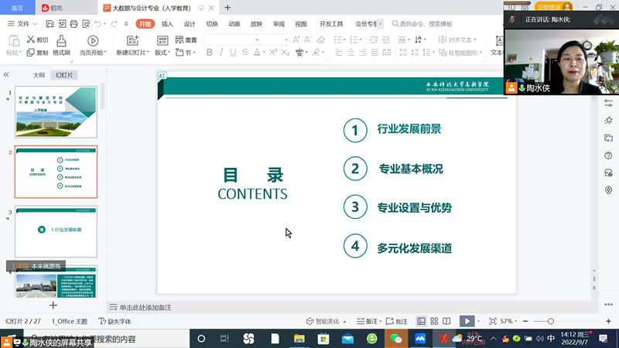Toggle the 备注 notes pane
Image resolution: width=619 pixels, height=348 pixels.
(366, 321)
